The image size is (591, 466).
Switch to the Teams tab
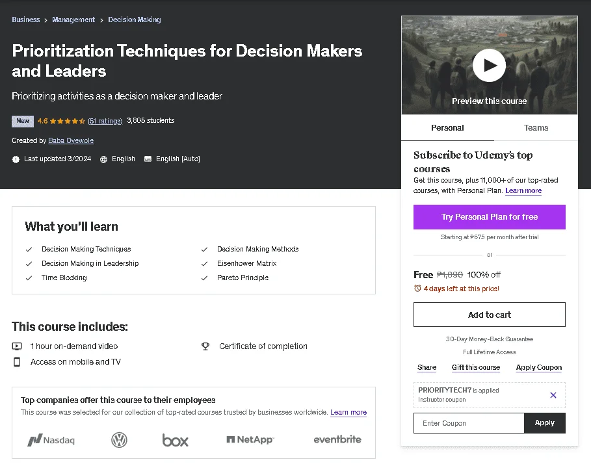pos(536,127)
